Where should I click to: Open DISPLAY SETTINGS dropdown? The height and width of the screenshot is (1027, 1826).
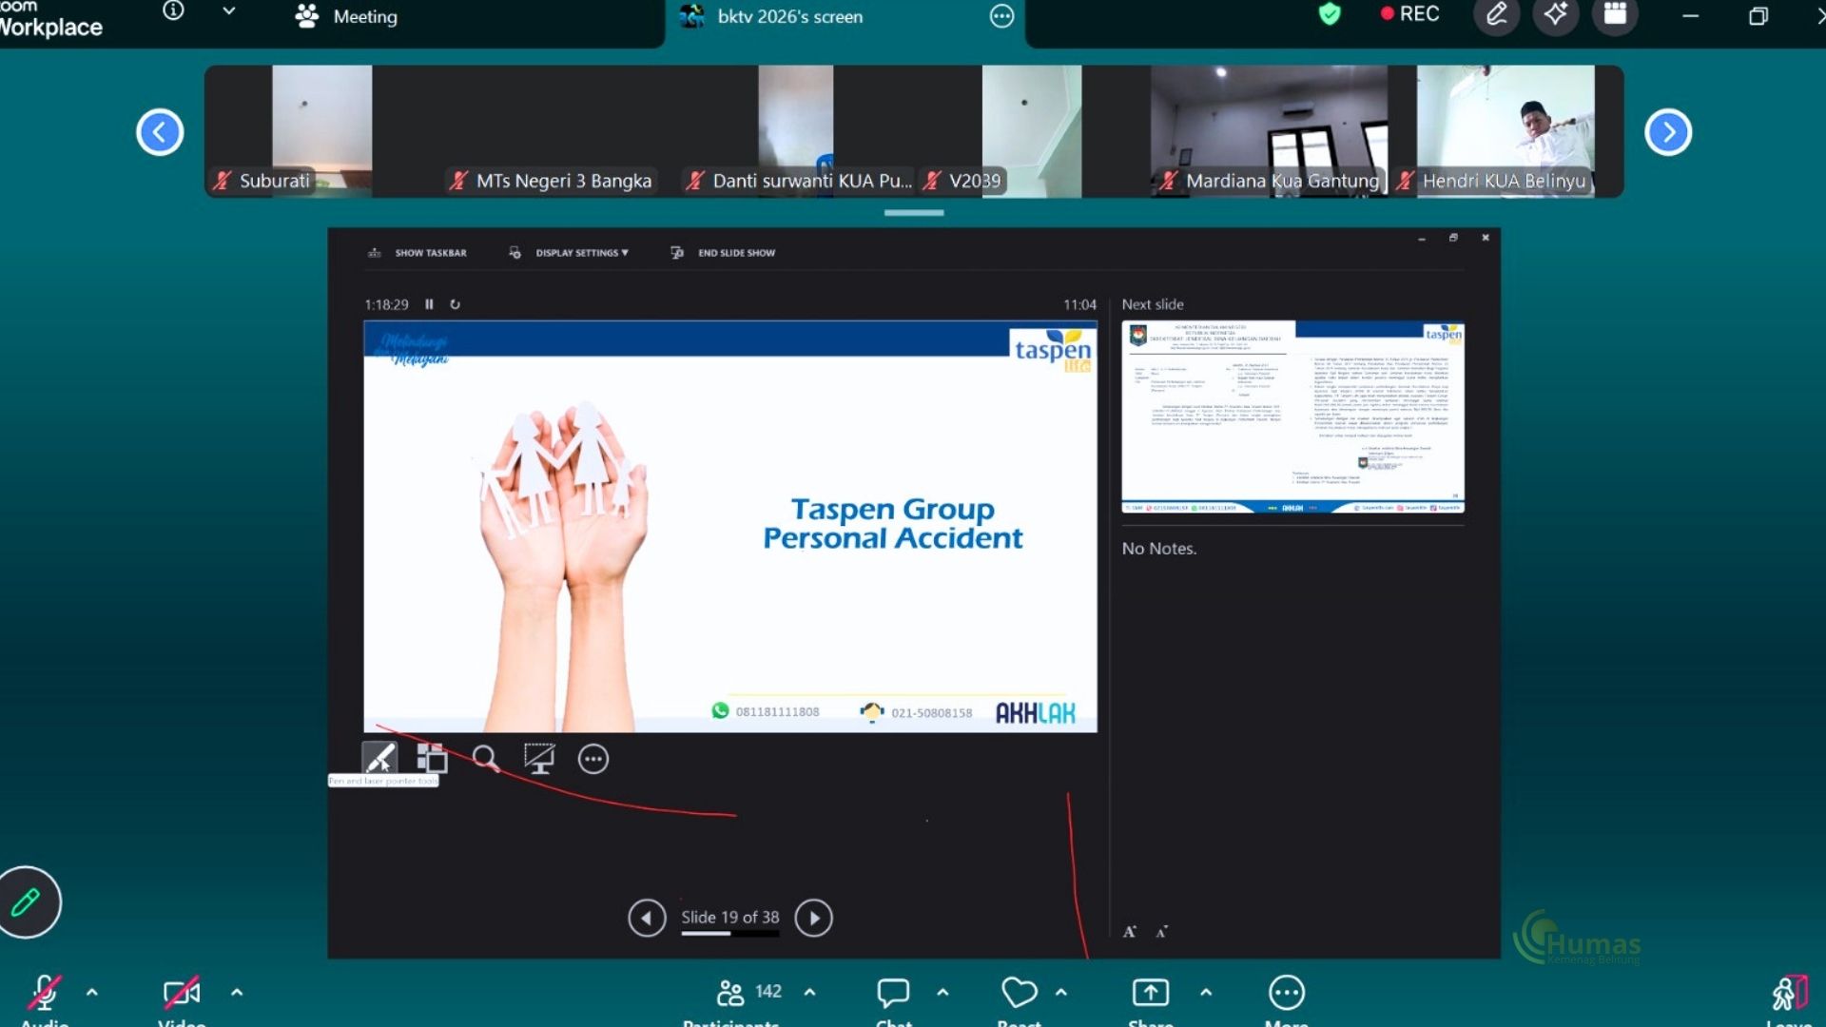pos(569,253)
